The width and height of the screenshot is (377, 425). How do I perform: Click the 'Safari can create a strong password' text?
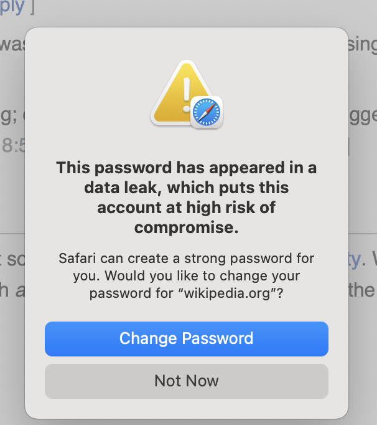(175, 259)
